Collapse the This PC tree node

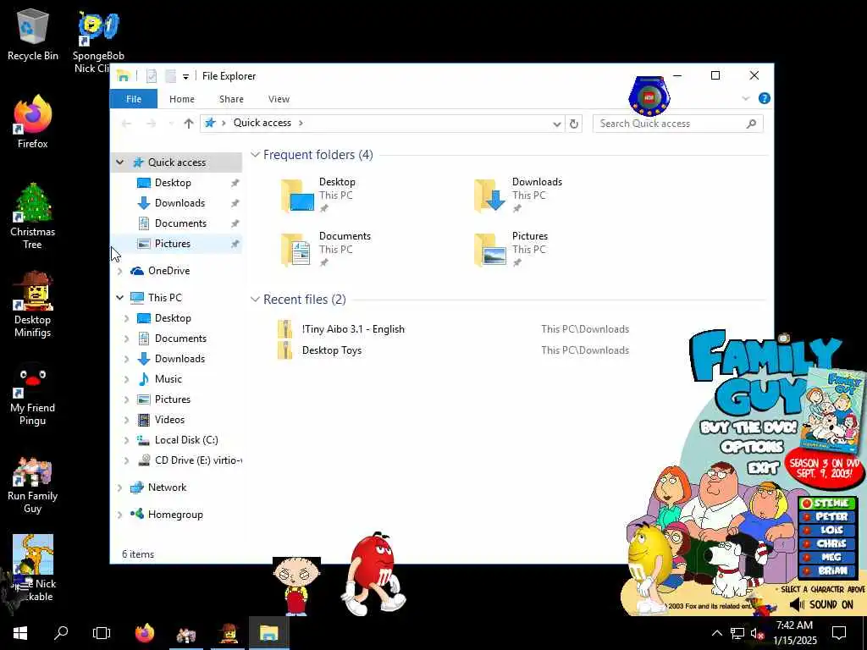119,297
